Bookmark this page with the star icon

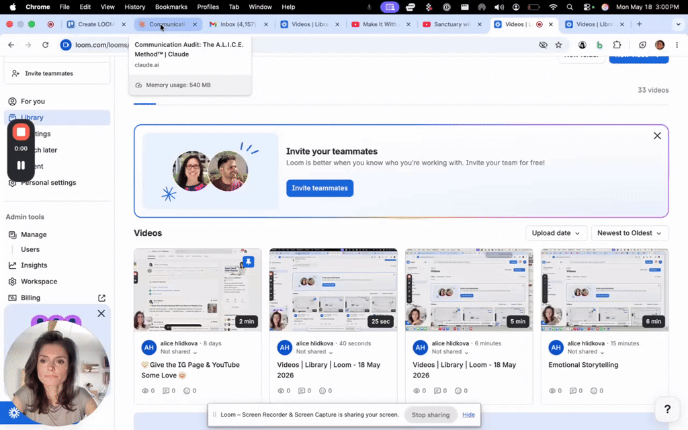558,45
